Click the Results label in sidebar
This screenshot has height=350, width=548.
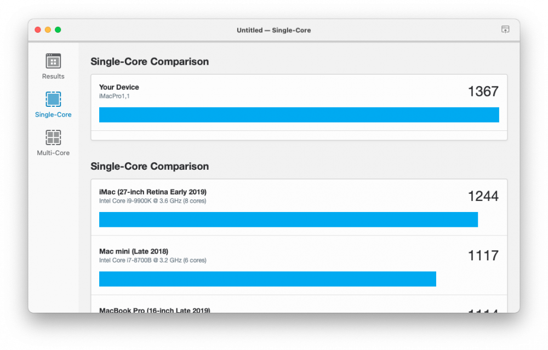click(53, 77)
